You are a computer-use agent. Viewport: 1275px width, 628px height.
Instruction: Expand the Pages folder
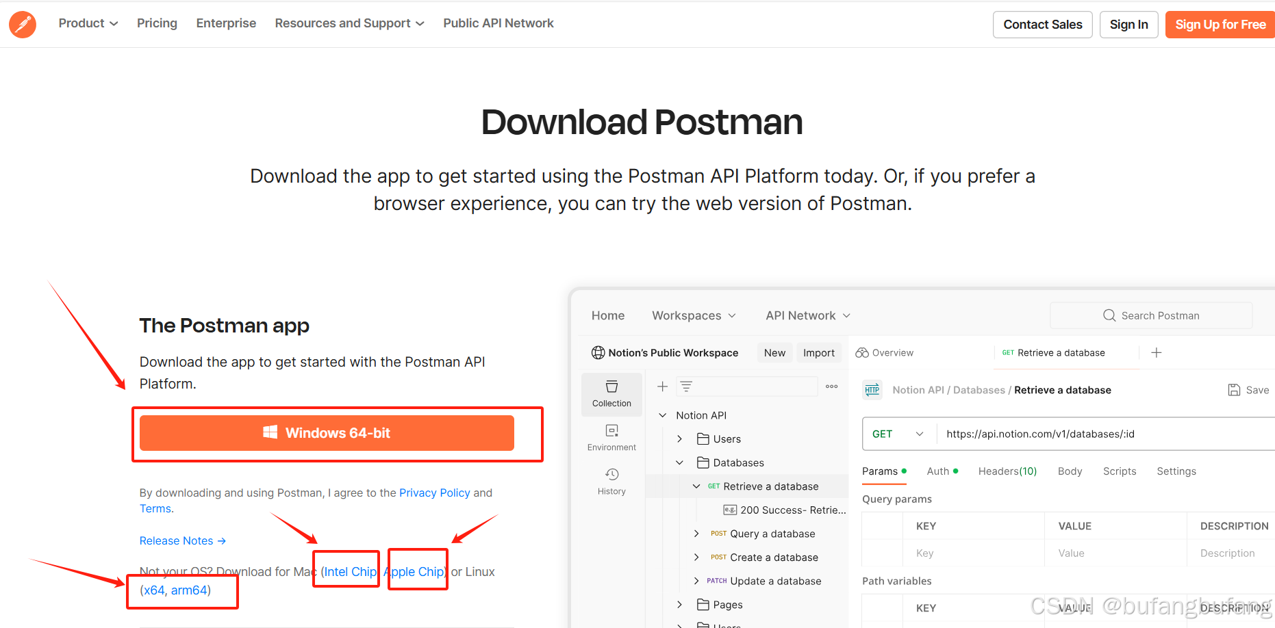point(679,604)
